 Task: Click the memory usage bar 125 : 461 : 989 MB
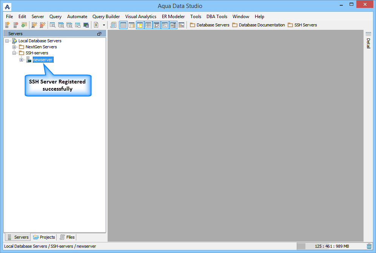331,246
